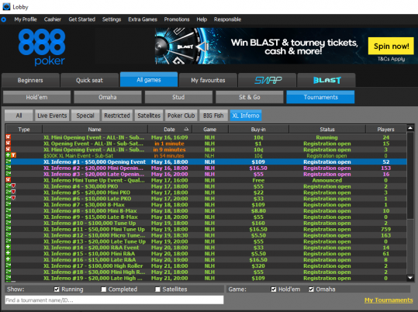Click the type icon for XL Inferno #17 High Roller
This screenshot has height=312, width=418.
(9, 265)
